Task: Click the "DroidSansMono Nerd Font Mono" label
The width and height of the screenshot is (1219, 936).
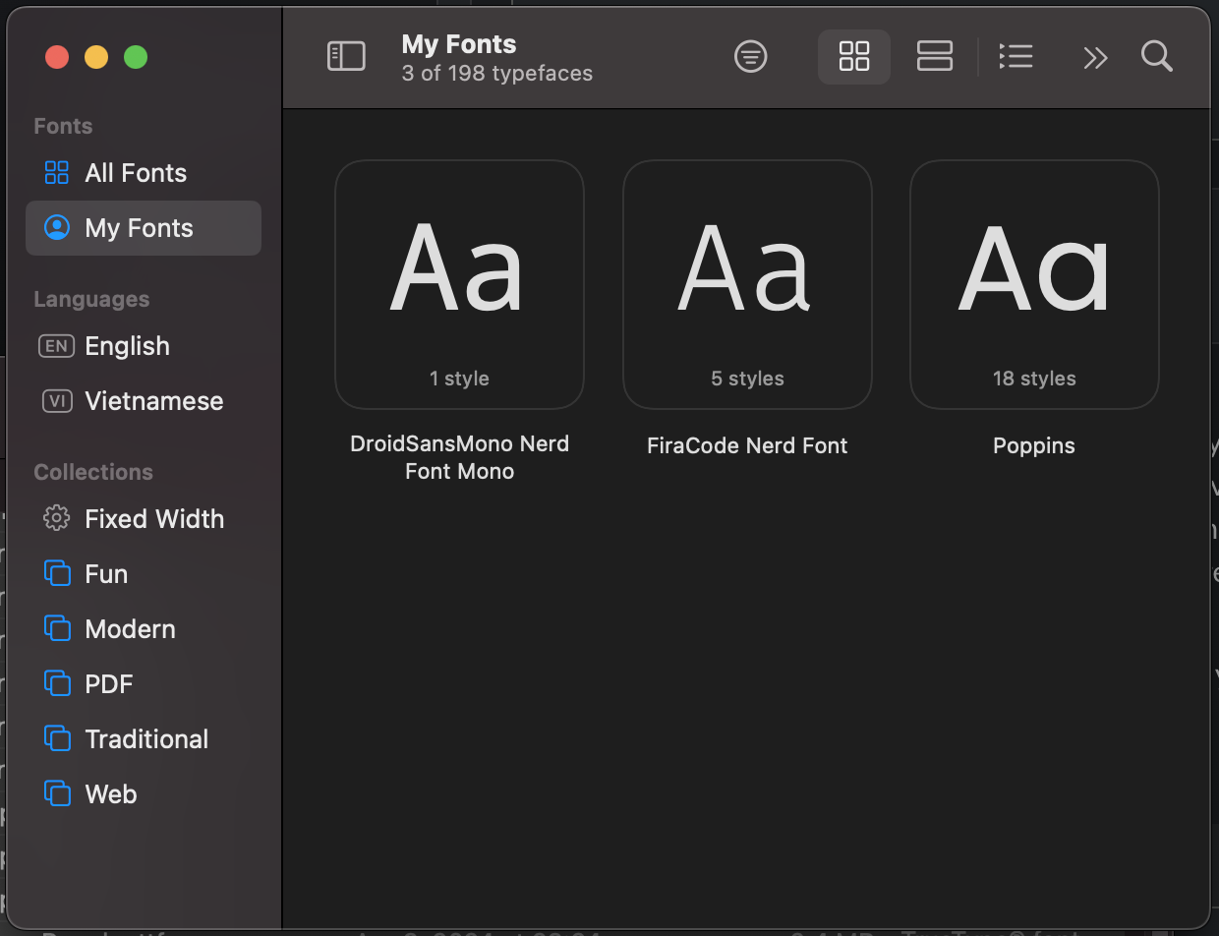Action: 459,457
